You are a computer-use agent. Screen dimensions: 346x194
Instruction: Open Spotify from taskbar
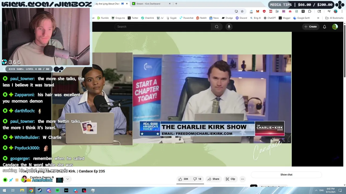pos(58,190)
